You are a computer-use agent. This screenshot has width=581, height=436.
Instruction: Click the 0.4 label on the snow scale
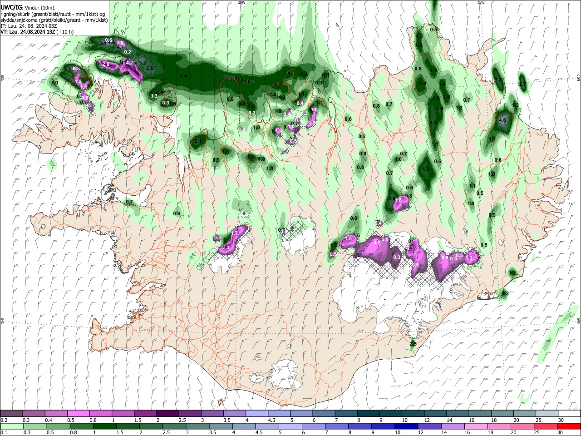click(x=49, y=420)
